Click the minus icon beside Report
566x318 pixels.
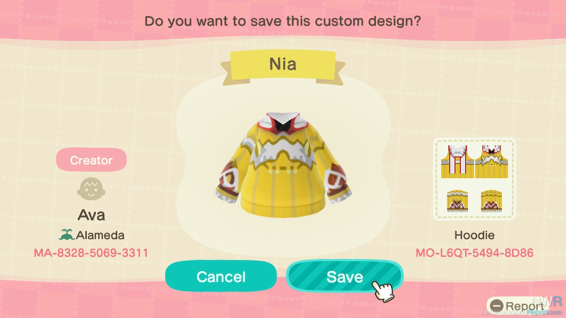coord(497,306)
